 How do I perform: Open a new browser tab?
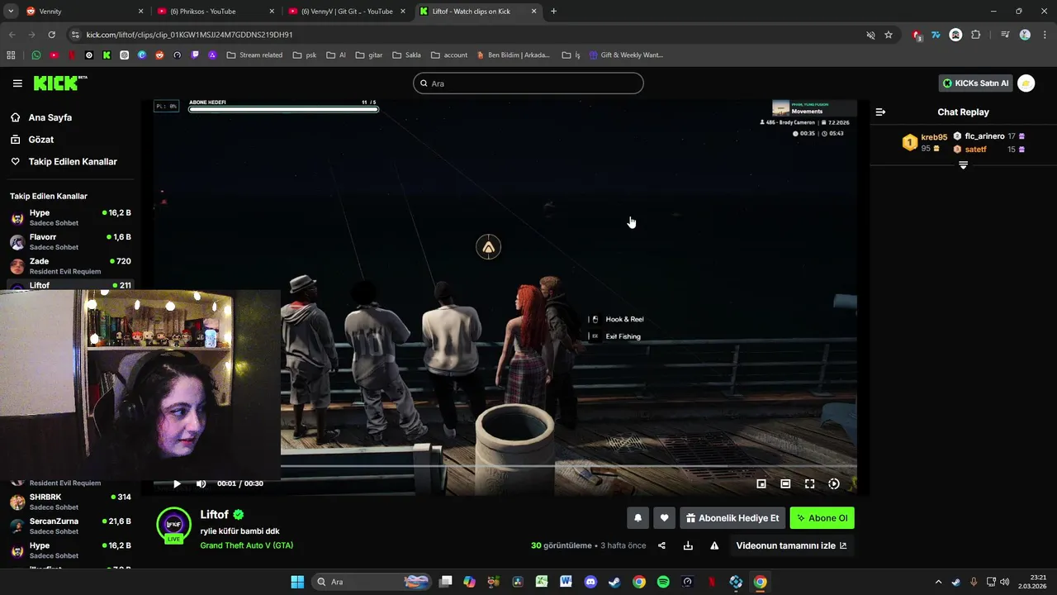[x=553, y=12]
